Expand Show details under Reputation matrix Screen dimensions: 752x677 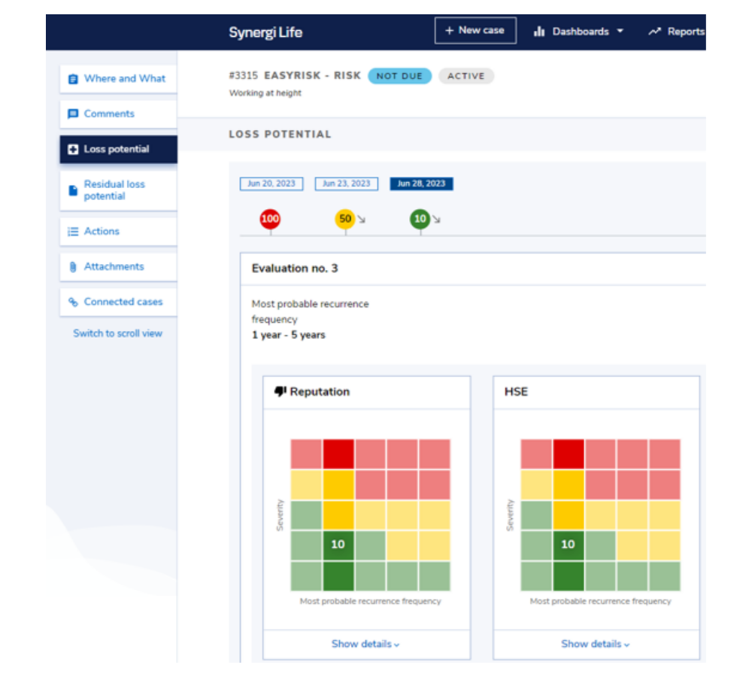click(x=365, y=644)
